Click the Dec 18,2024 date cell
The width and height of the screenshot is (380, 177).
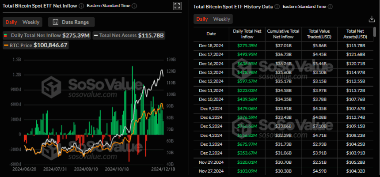(x=211, y=46)
